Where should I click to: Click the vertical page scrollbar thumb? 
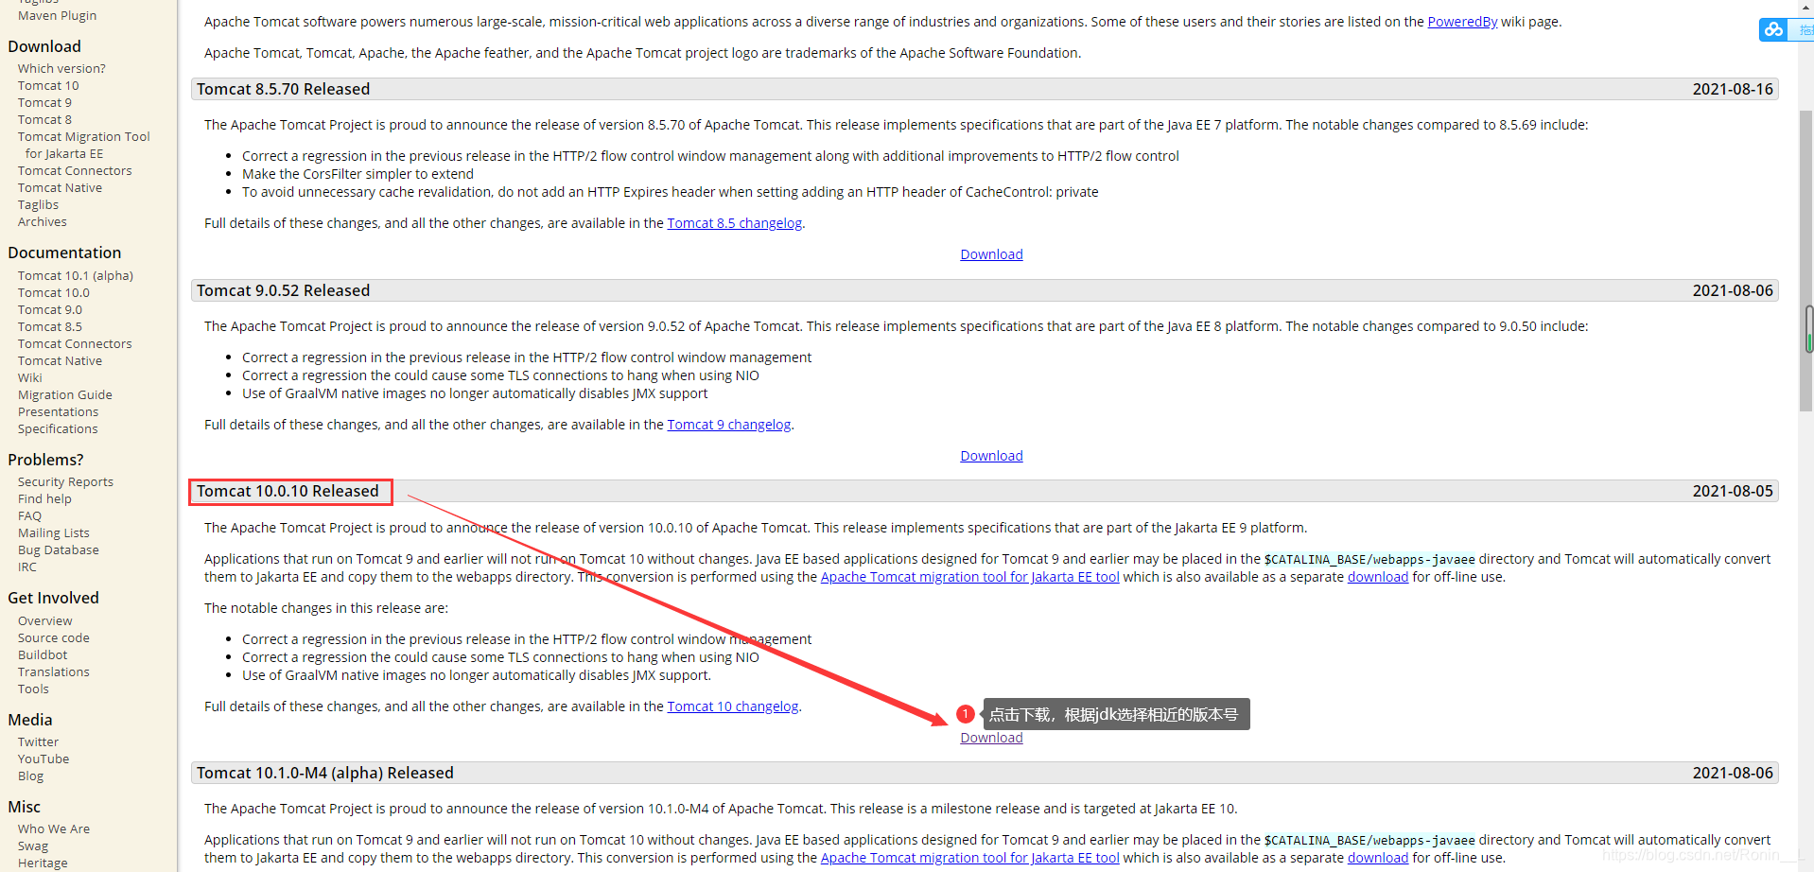tap(1805, 260)
